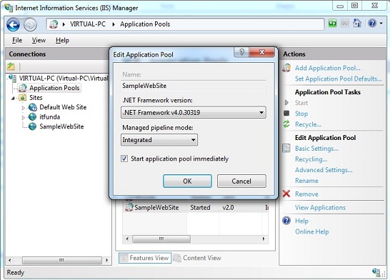The width and height of the screenshot is (390, 280).
Task: Click the Start triangle icon in Actions
Action: coord(286,102)
